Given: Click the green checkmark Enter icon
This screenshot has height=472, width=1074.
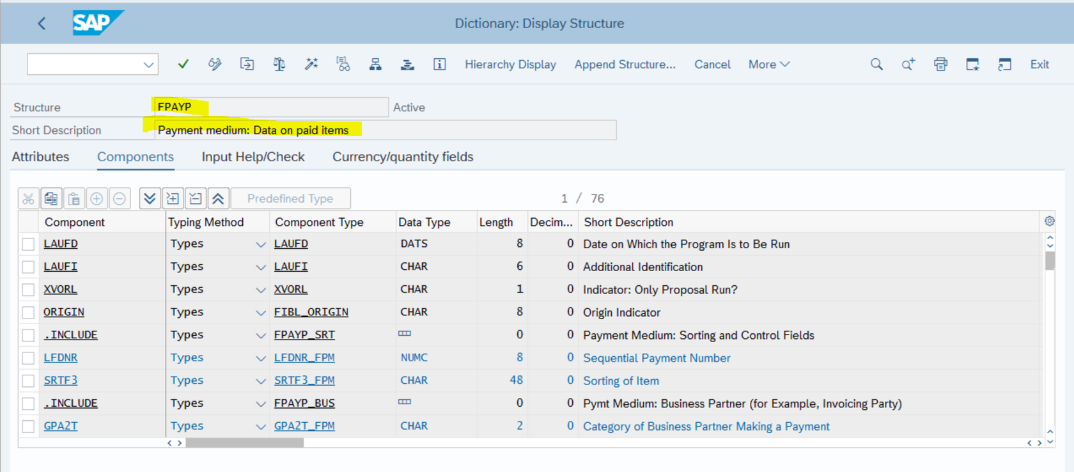Looking at the screenshot, I should coord(183,64).
